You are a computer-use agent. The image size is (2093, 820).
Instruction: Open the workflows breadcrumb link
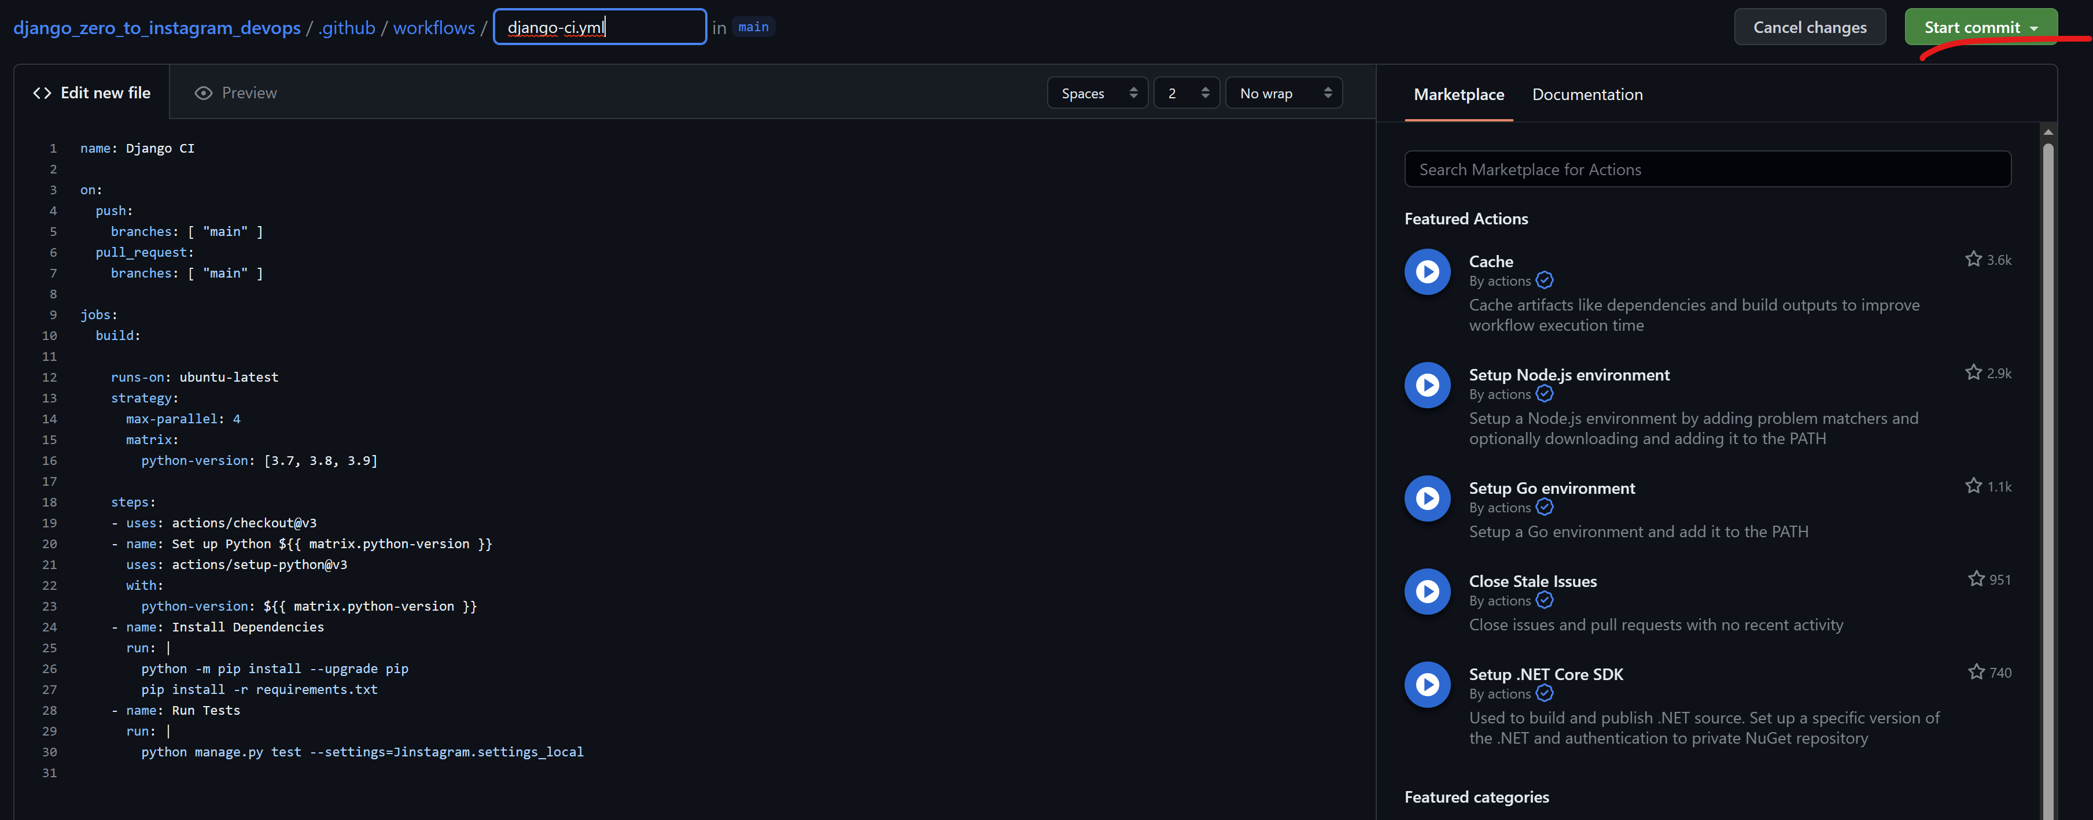[434, 28]
